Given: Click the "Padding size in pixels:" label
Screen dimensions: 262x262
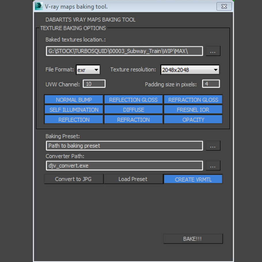Looking at the screenshot, I should tap(171, 84).
